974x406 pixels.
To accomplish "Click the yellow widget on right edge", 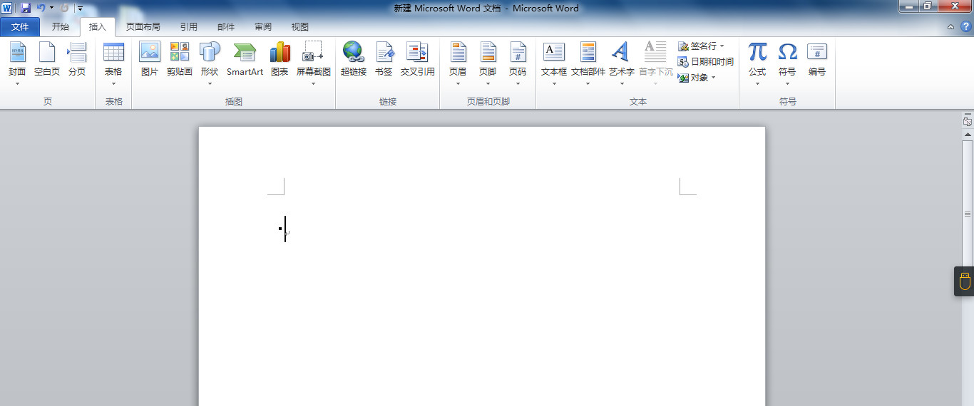I will click(x=965, y=281).
